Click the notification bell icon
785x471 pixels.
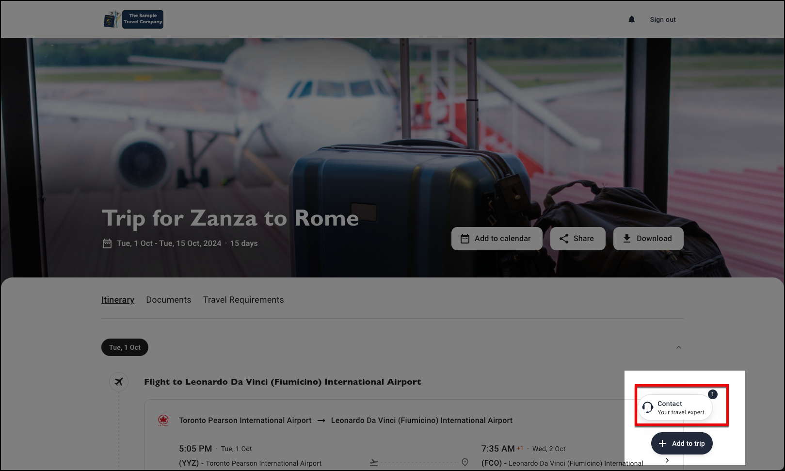coord(631,19)
